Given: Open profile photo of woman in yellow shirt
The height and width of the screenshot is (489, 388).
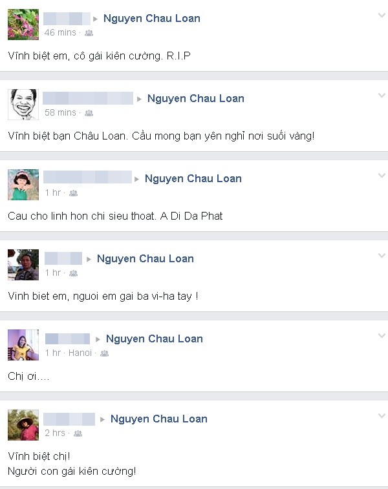Looking at the screenshot, I should (23, 344).
